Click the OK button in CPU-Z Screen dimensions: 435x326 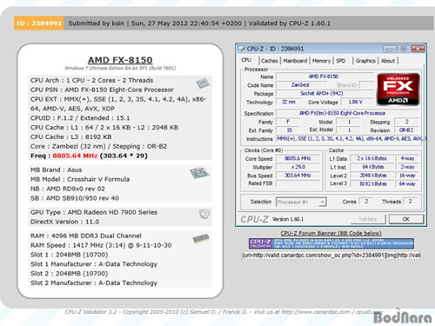[406, 219]
